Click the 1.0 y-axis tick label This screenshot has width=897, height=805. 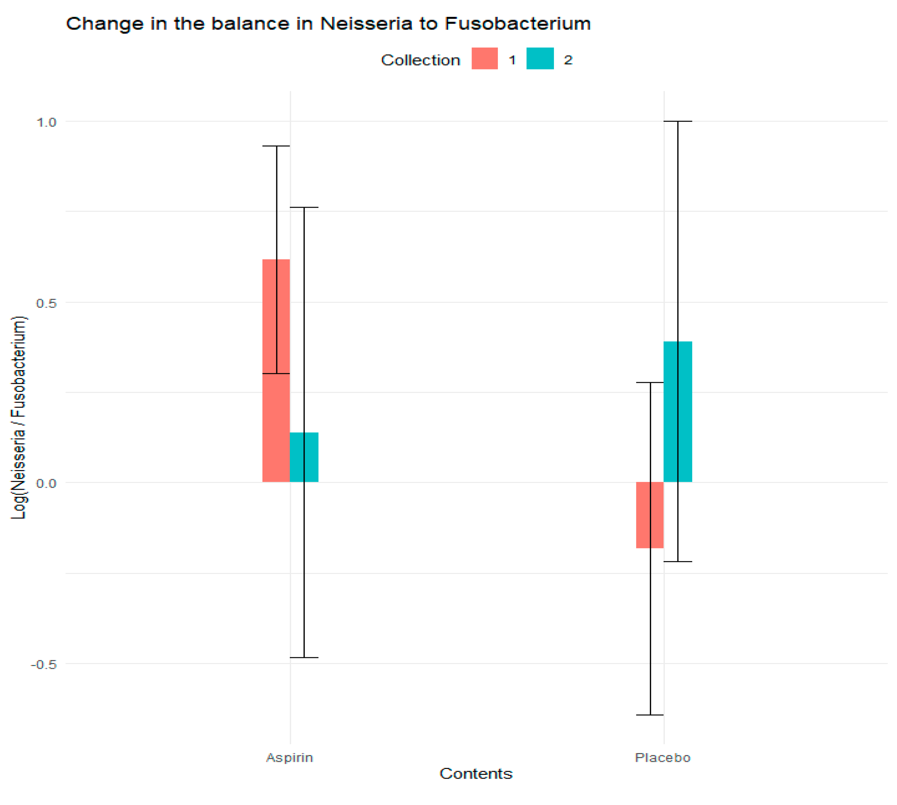point(47,122)
